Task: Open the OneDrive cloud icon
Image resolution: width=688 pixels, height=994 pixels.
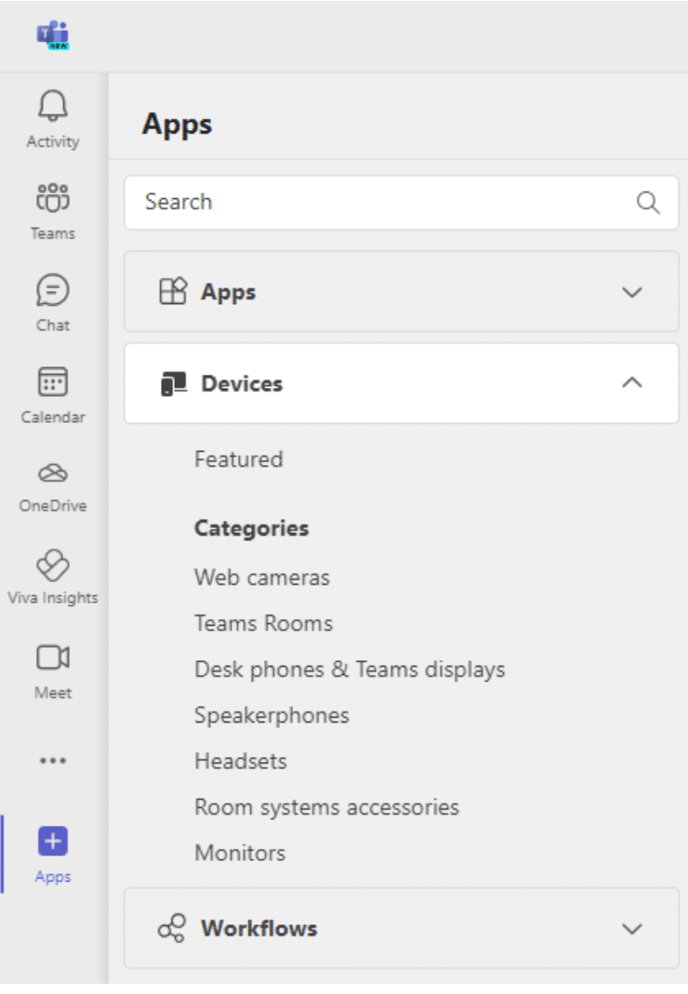Action: [x=53, y=473]
